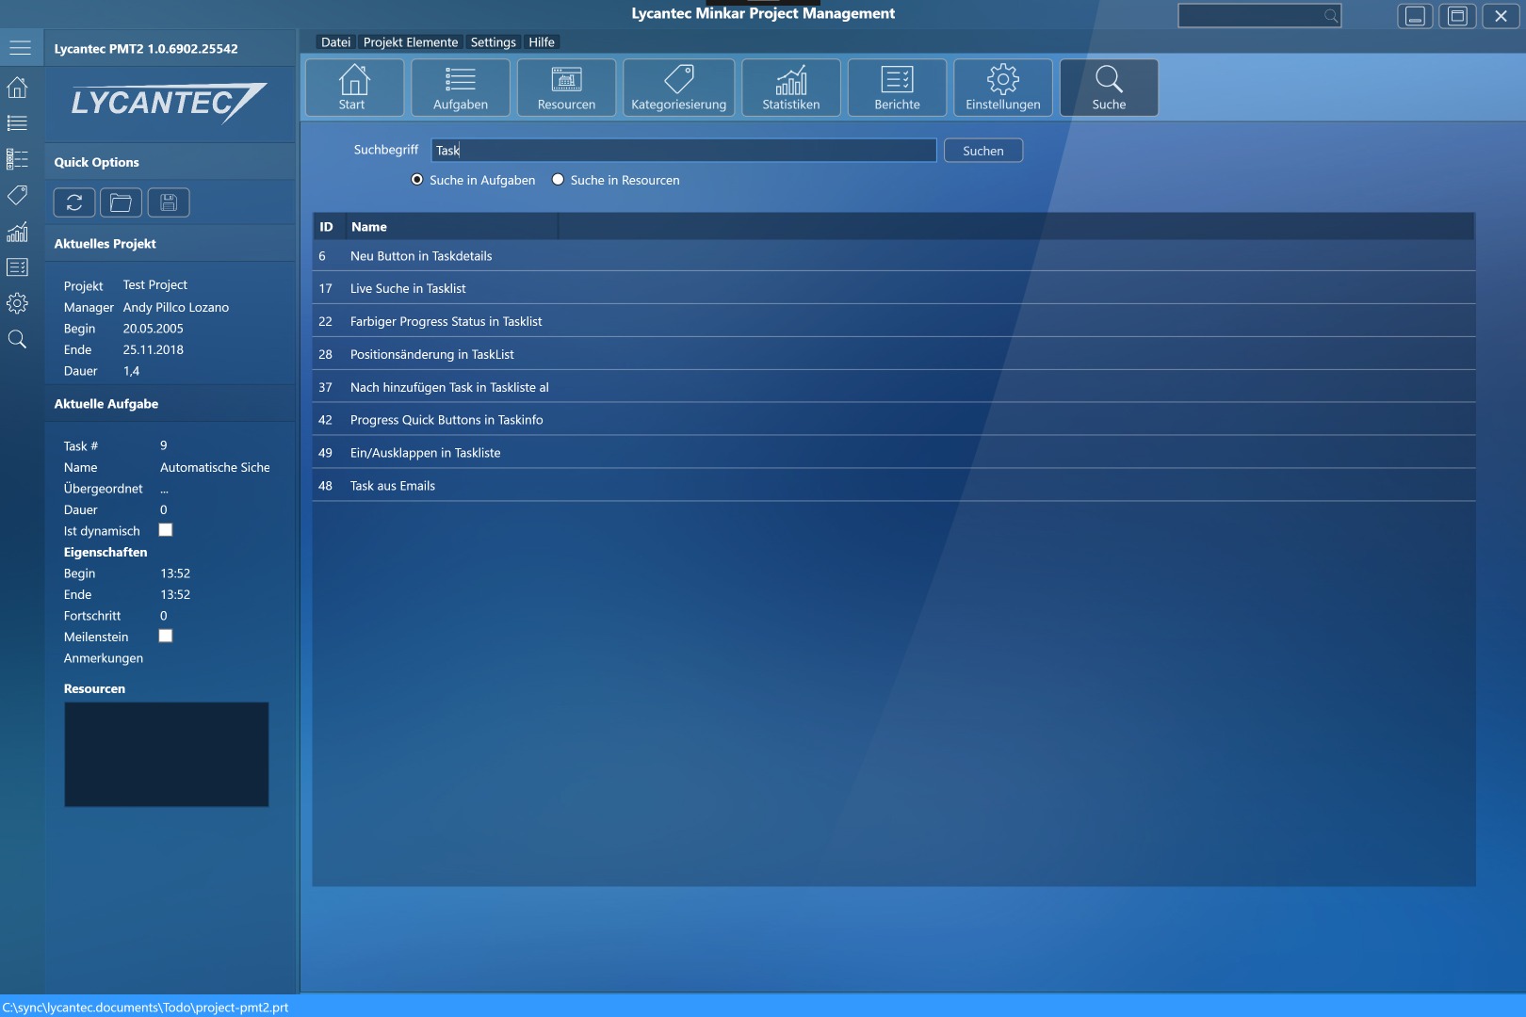Click the tag icon in left sidebar

click(x=17, y=195)
